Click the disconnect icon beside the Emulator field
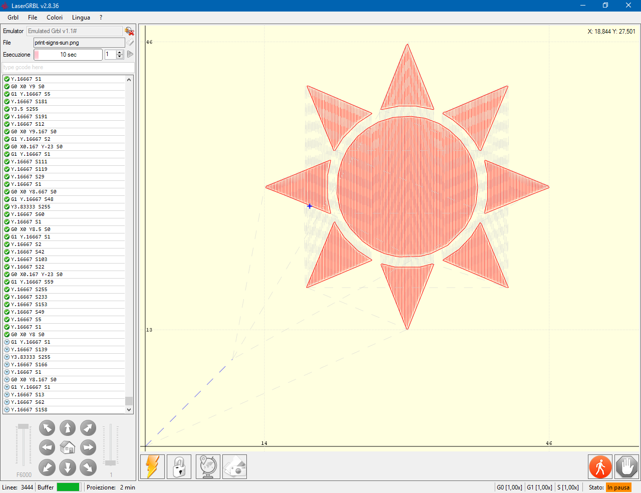This screenshot has width=641, height=493. click(129, 31)
